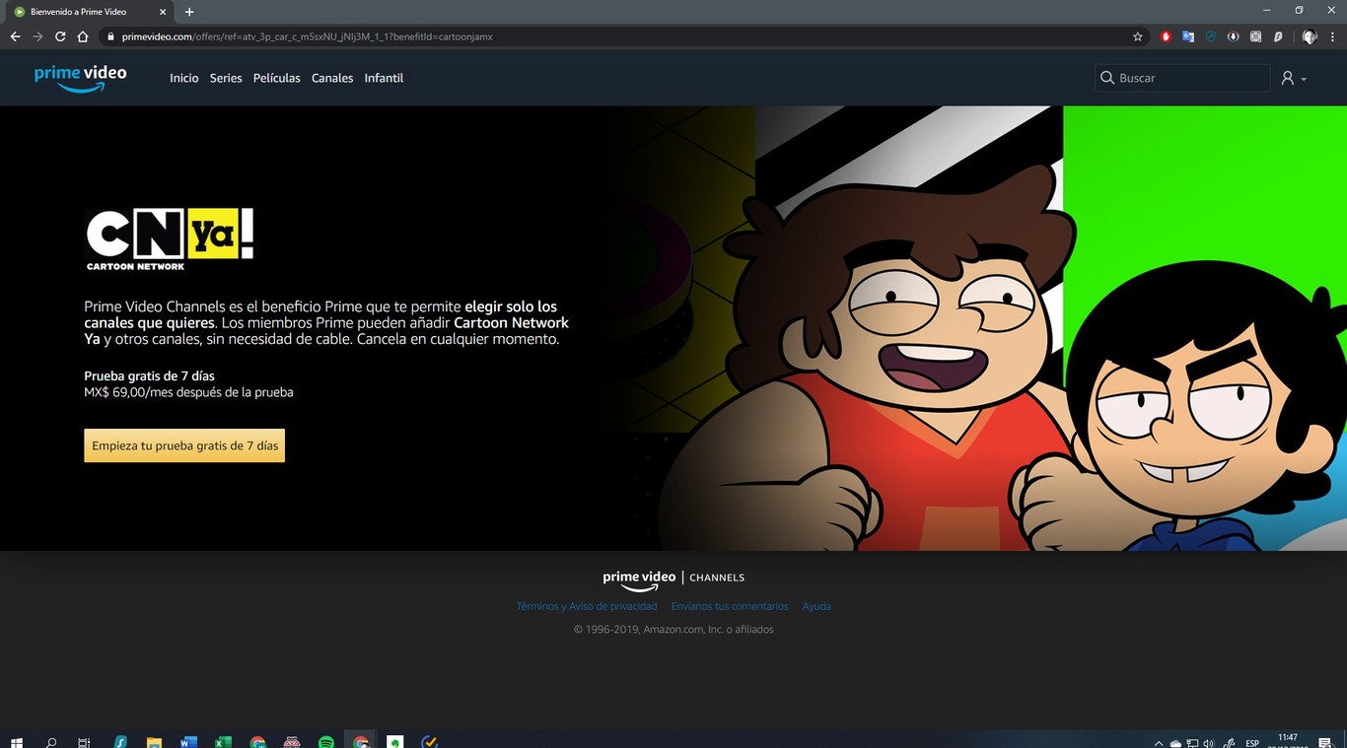
Task: Open File Explorer from the taskbar
Action: [154, 742]
